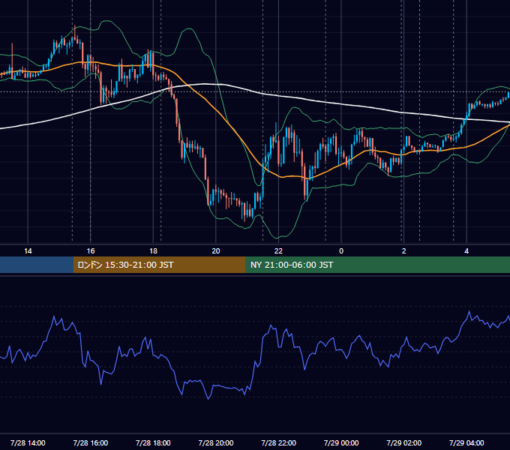
Task: Click the 2 hour label on price chart axis
Action: click(x=403, y=251)
